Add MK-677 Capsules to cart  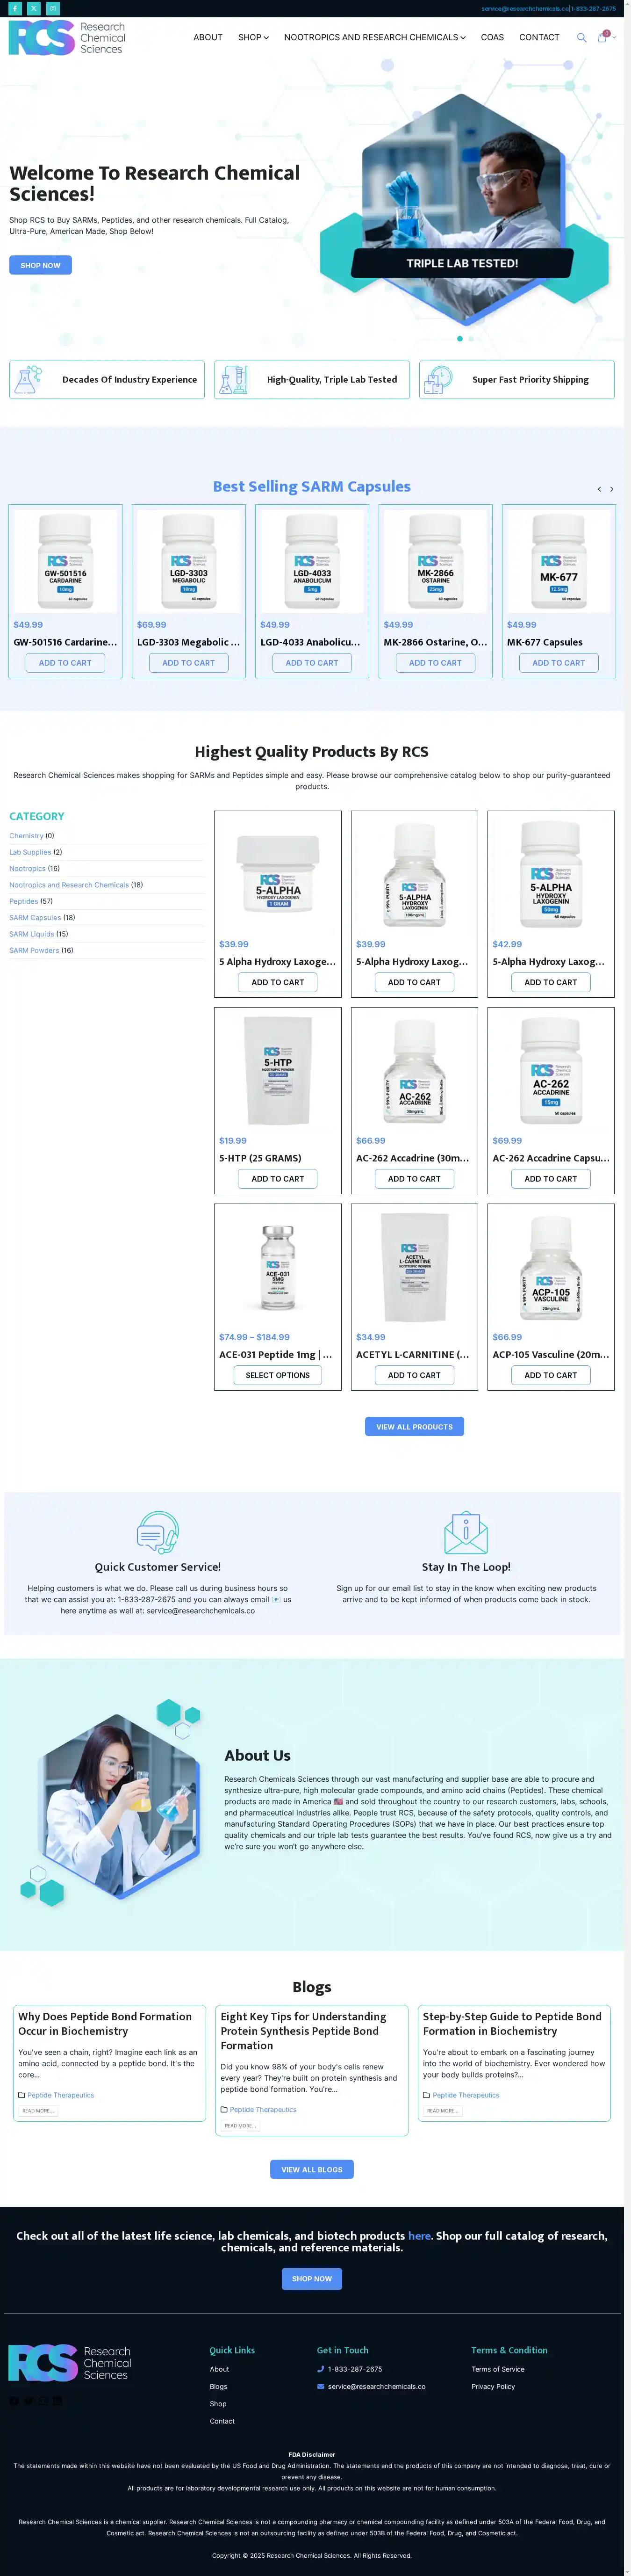pos(558,662)
